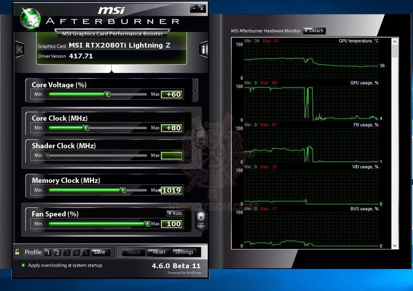The image size is (413, 291).
Task: Click the hardware monitor scrollbar thumb
Action: click(x=395, y=51)
